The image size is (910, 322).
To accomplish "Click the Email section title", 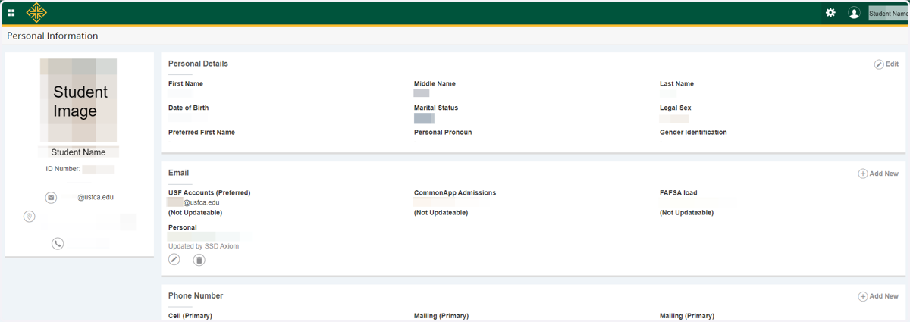I will pos(178,173).
